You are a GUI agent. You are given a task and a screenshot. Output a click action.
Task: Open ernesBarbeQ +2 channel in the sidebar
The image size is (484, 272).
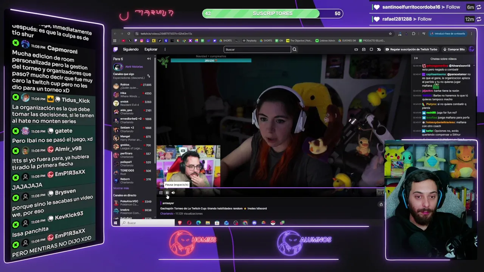pyautogui.click(x=132, y=121)
